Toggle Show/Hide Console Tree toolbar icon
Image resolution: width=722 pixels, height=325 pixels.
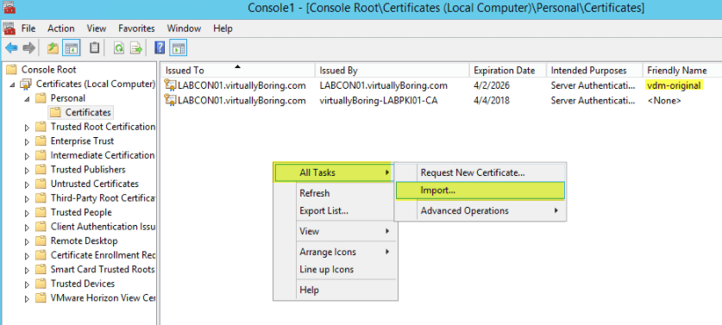click(72, 47)
